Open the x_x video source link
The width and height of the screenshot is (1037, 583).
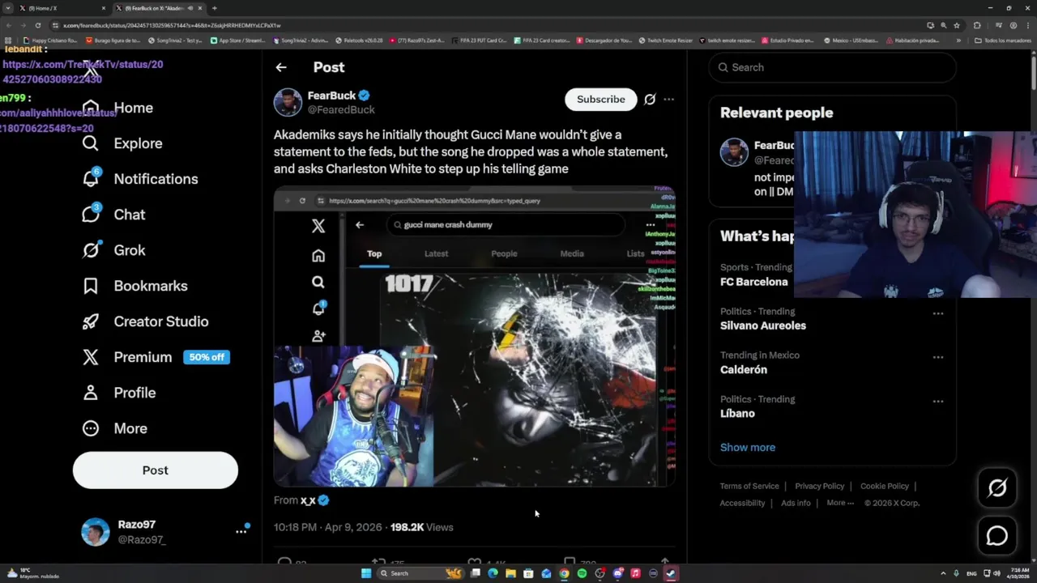pyautogui.click(x=308, y=500)
